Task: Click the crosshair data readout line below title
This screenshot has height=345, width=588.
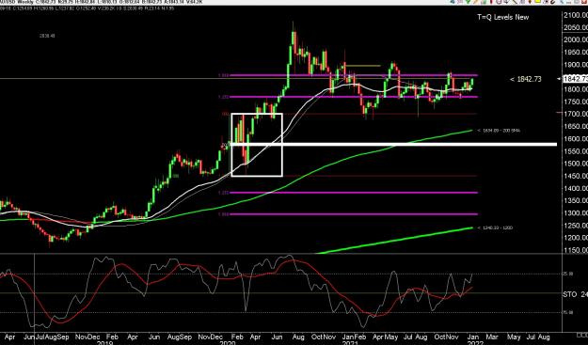Action: click(x=87, y=8)
